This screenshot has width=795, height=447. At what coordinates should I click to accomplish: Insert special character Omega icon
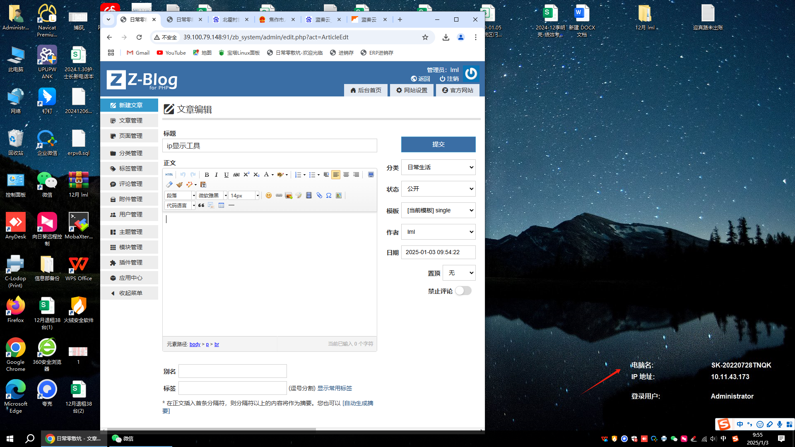click(329, 195)
